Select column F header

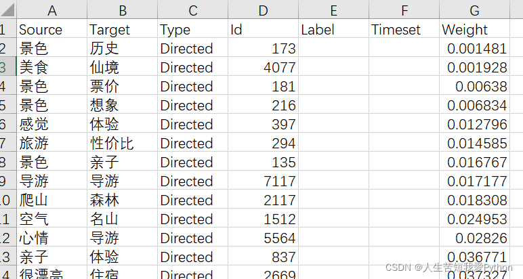pos(404,9)
